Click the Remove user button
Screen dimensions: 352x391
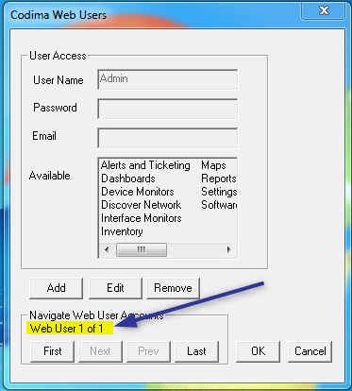click(x=173, y=288)
